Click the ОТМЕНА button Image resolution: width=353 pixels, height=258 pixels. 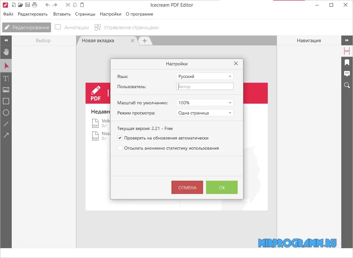coord(187,187)
